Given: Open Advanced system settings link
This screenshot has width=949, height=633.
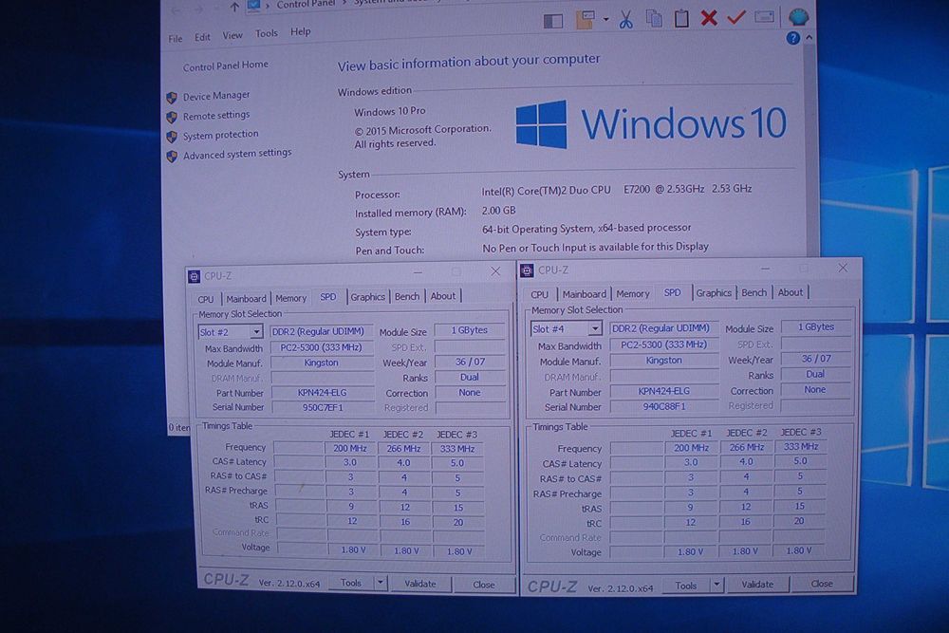Looking at the screenshot, I should [237, 155].
